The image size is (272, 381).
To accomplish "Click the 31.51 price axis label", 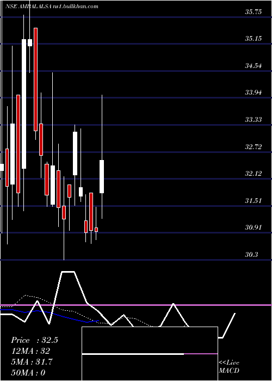I will click(254, 201).
